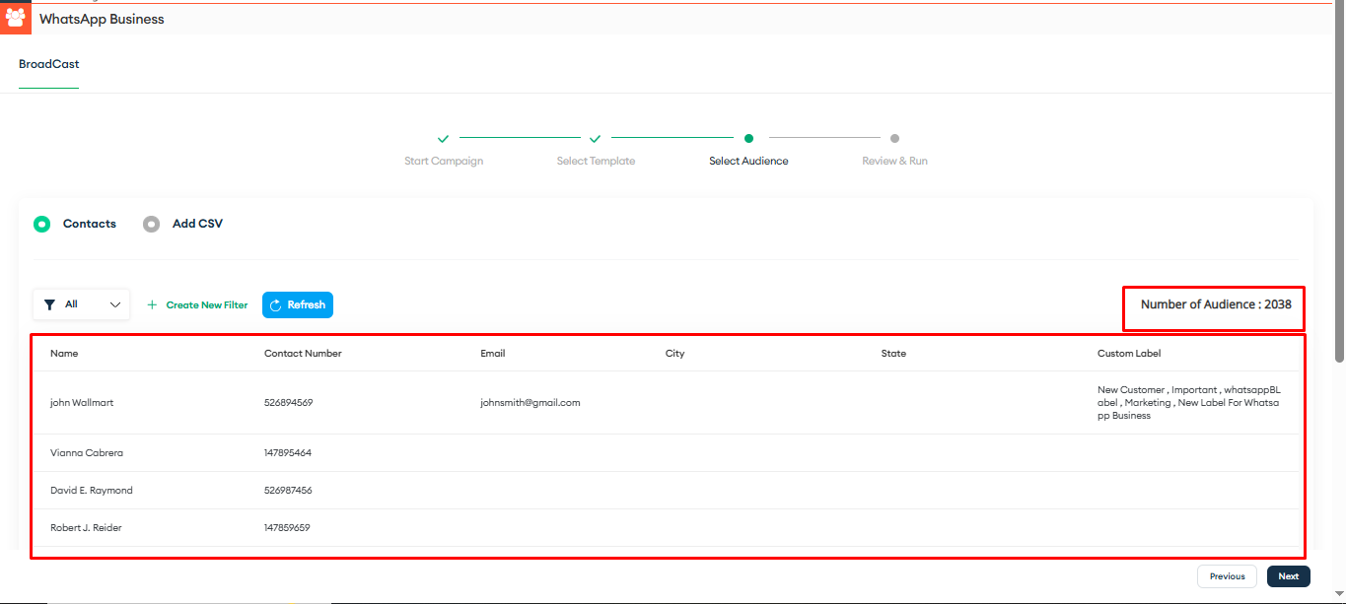Click the State column header
The width and height of the screenshot is (1346, 604).
893,353
